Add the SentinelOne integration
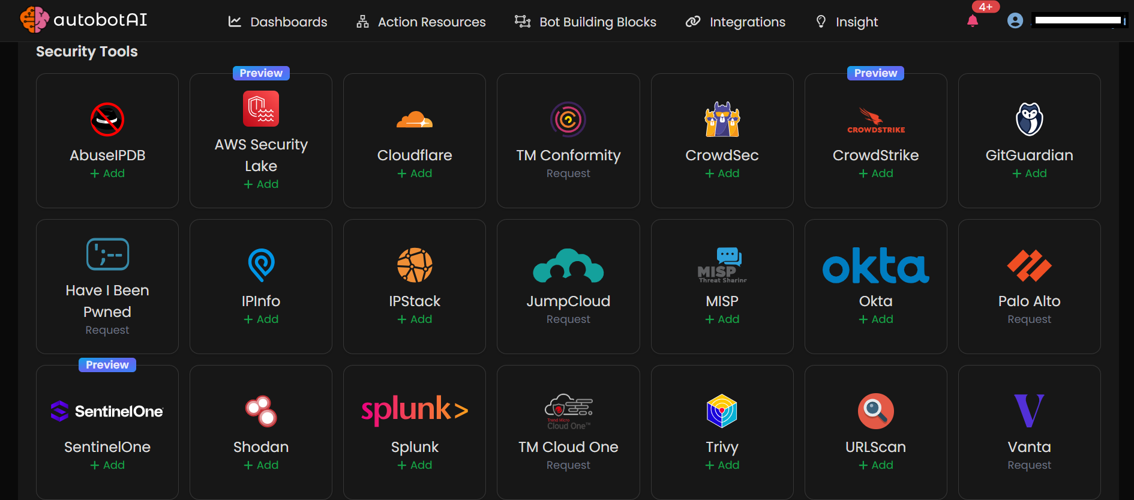Image resolution: width=1134 pixels, height=500 pixels. 107,465
